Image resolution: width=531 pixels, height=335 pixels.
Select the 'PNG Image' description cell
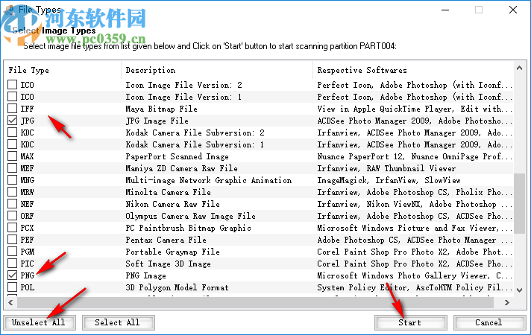[146, 275]
